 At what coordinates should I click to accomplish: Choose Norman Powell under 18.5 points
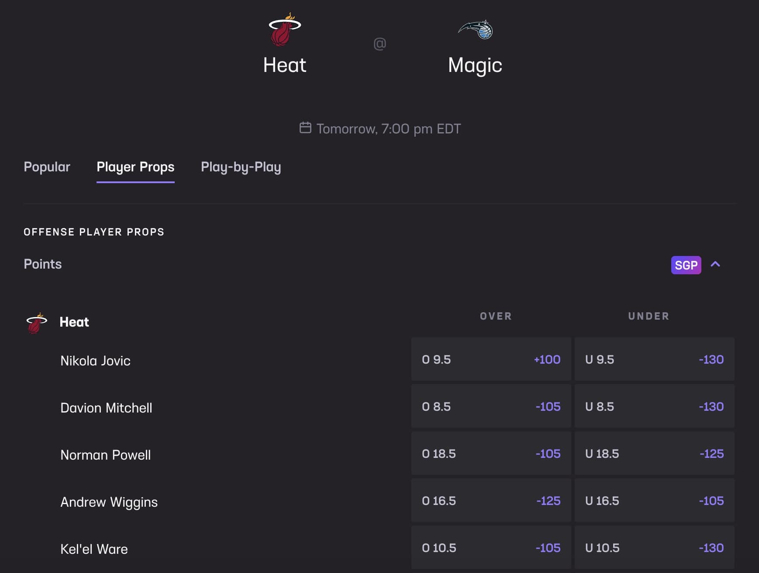point(654,454)
